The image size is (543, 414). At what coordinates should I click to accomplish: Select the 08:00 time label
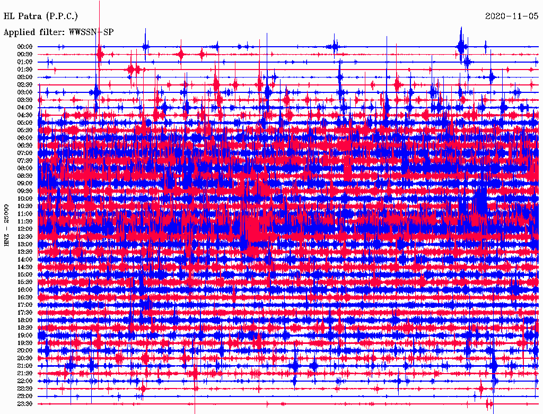click(x=25, y=168)
